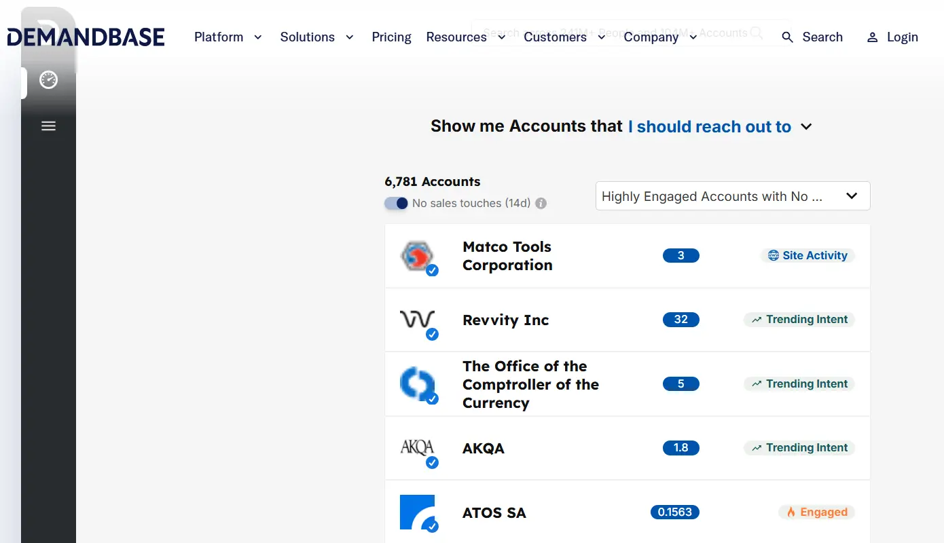
Task: Click the Pricing link
Action: point(391,37)
